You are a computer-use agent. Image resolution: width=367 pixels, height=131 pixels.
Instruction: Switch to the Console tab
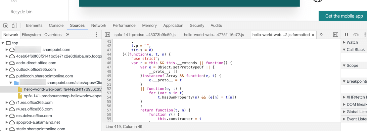(x=56, y=25)
